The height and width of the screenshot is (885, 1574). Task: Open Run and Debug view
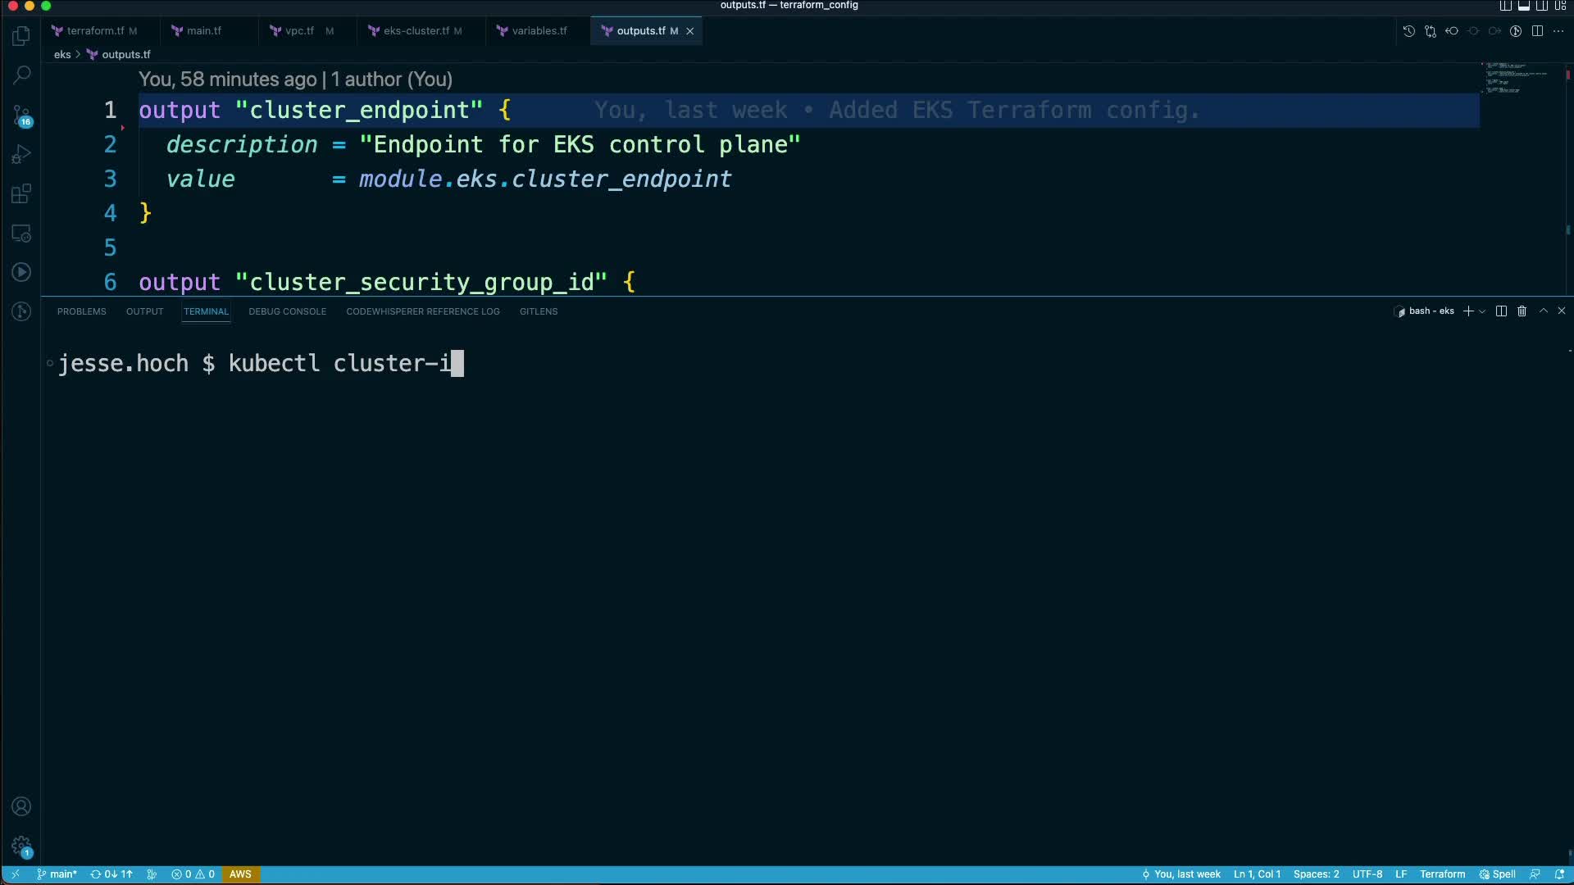pyautogui.click(x=21, y=155)
